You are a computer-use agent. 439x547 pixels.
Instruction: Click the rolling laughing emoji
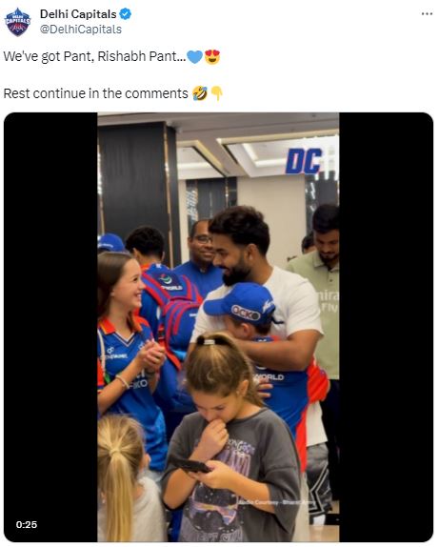click(x=200, y=93)
